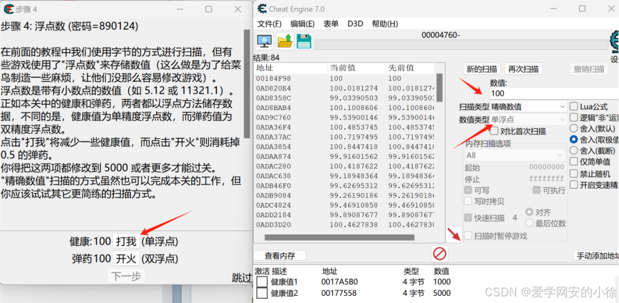This screenshot has height=303, width=619.
Task: Select the 舍入(取极值) radio button
Action: coord(574,140)
